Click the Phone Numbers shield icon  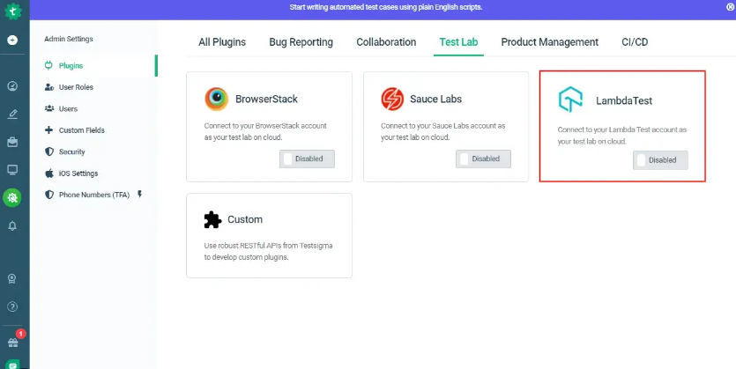point(48,195)
